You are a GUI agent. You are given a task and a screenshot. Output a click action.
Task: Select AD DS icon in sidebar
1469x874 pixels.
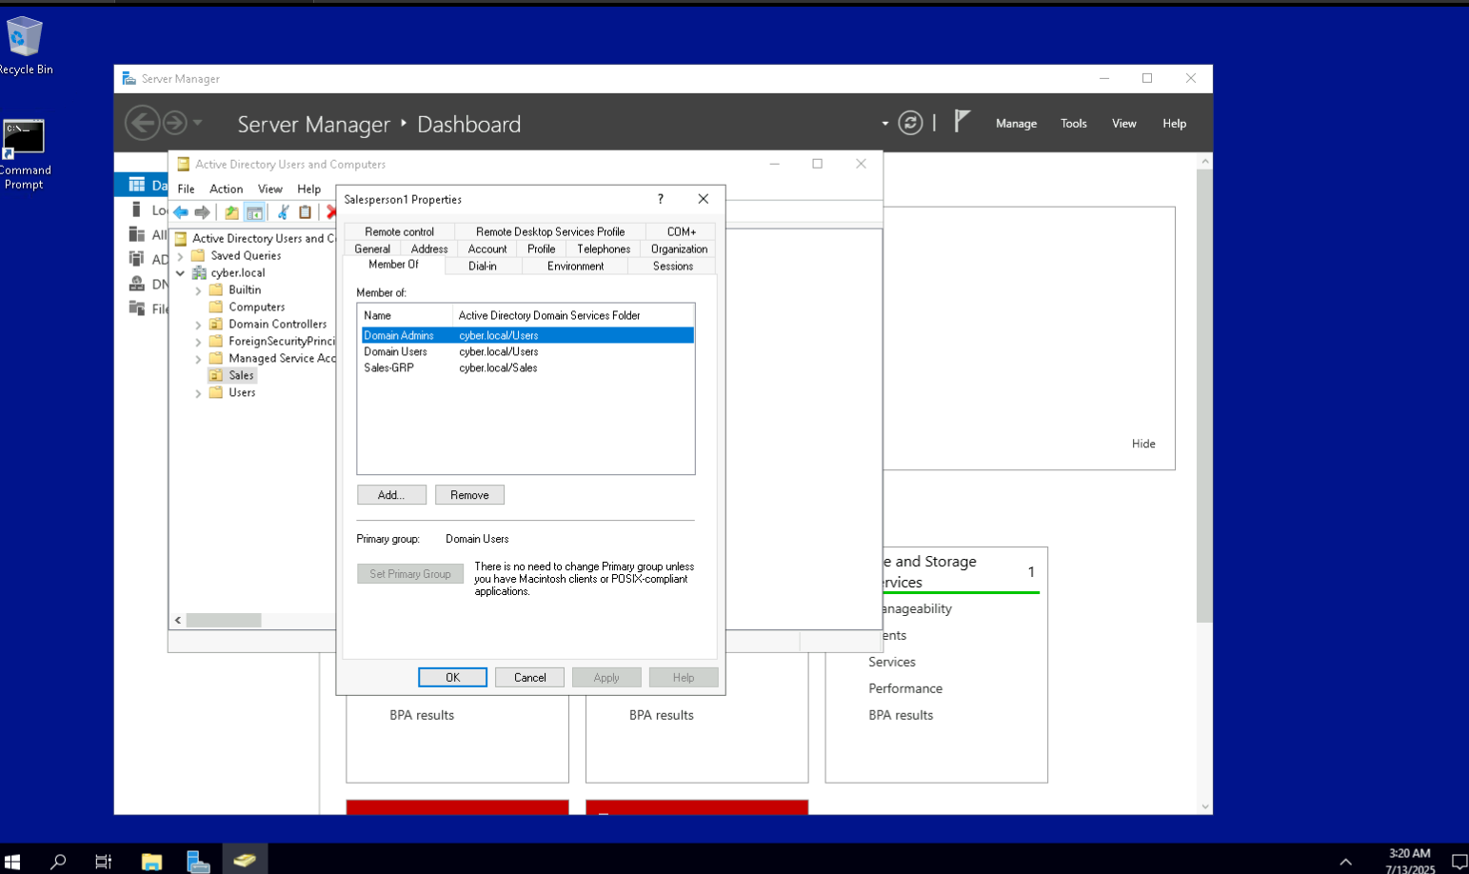pyautogui.click(x=136, y=259)
